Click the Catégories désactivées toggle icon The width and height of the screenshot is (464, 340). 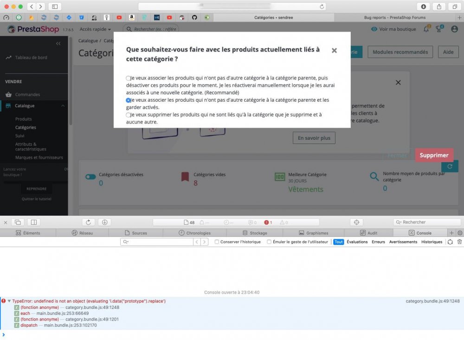point(90,177)
